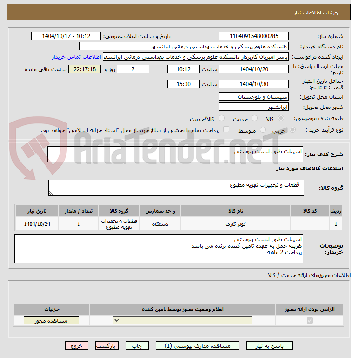Click the توضیحات خریدار text area

click(159, 249)
